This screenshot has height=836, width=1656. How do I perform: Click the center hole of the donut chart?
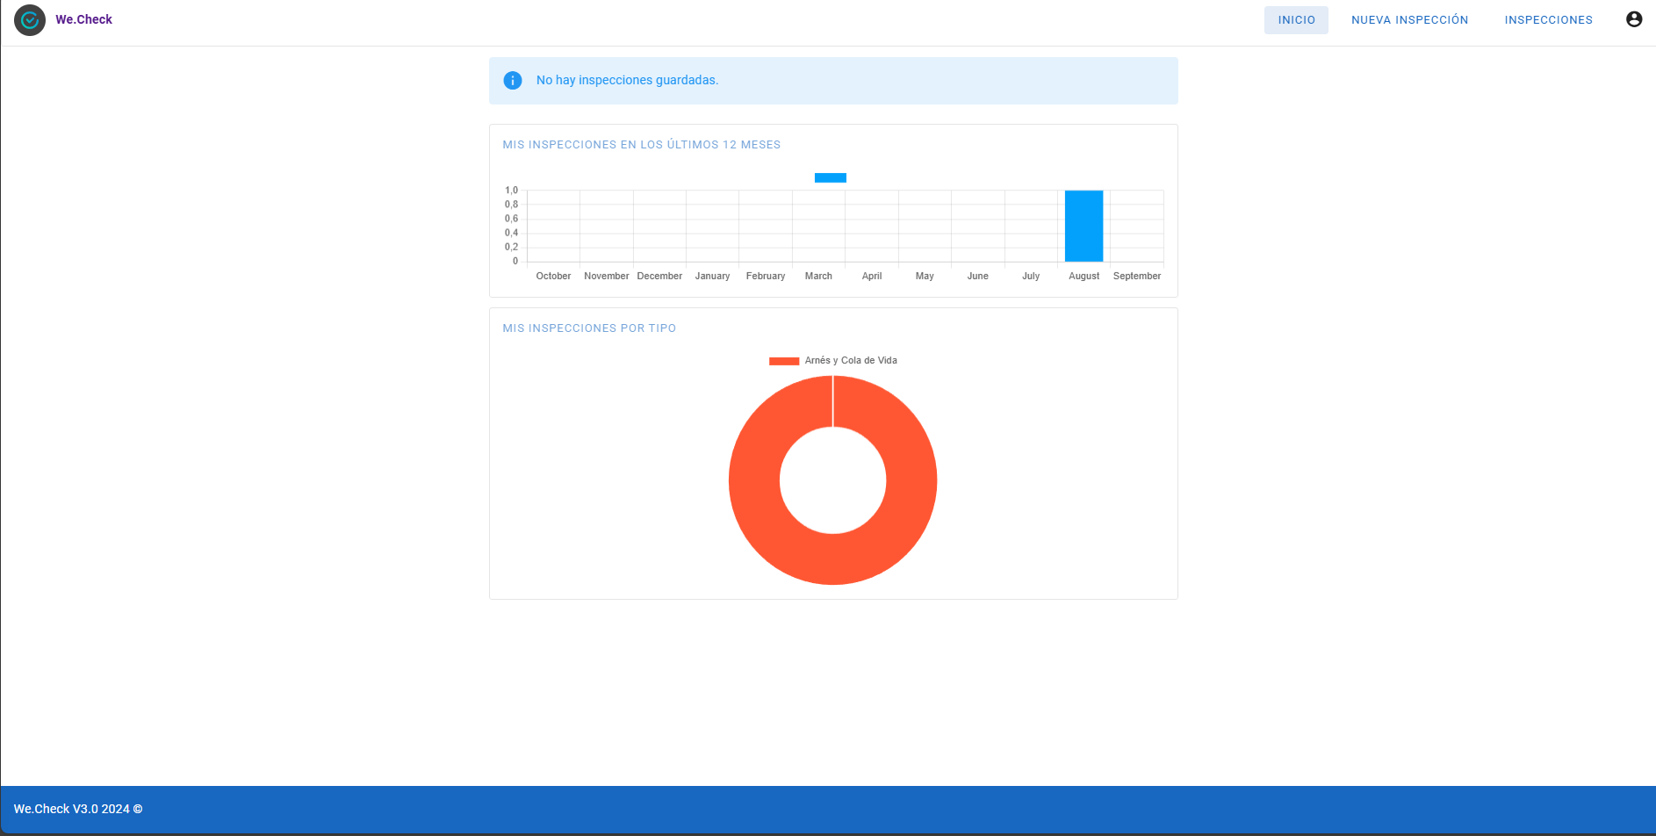pos(832,480)
